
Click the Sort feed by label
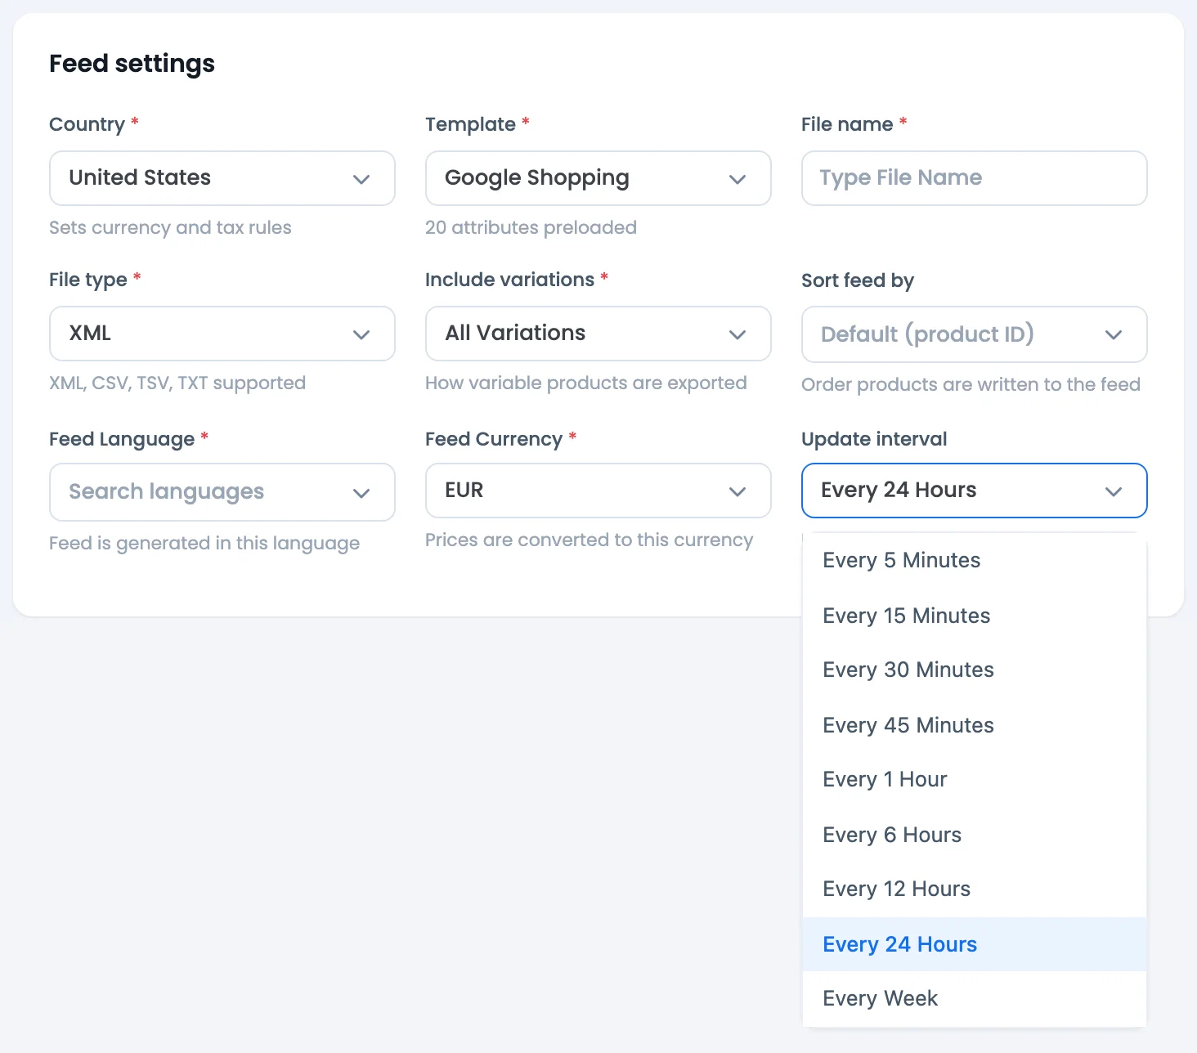[858, 280]
